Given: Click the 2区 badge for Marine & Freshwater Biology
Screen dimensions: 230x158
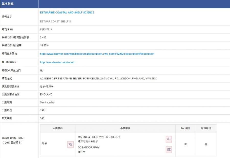Looking at the screenshot, I should click(169, 139).
